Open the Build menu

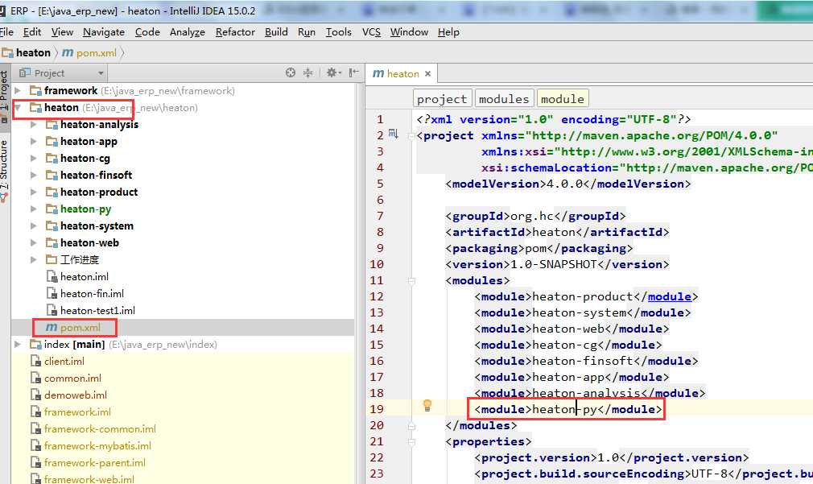[276, 32]
